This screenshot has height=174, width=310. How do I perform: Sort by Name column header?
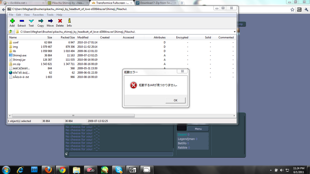coord(19,37)
